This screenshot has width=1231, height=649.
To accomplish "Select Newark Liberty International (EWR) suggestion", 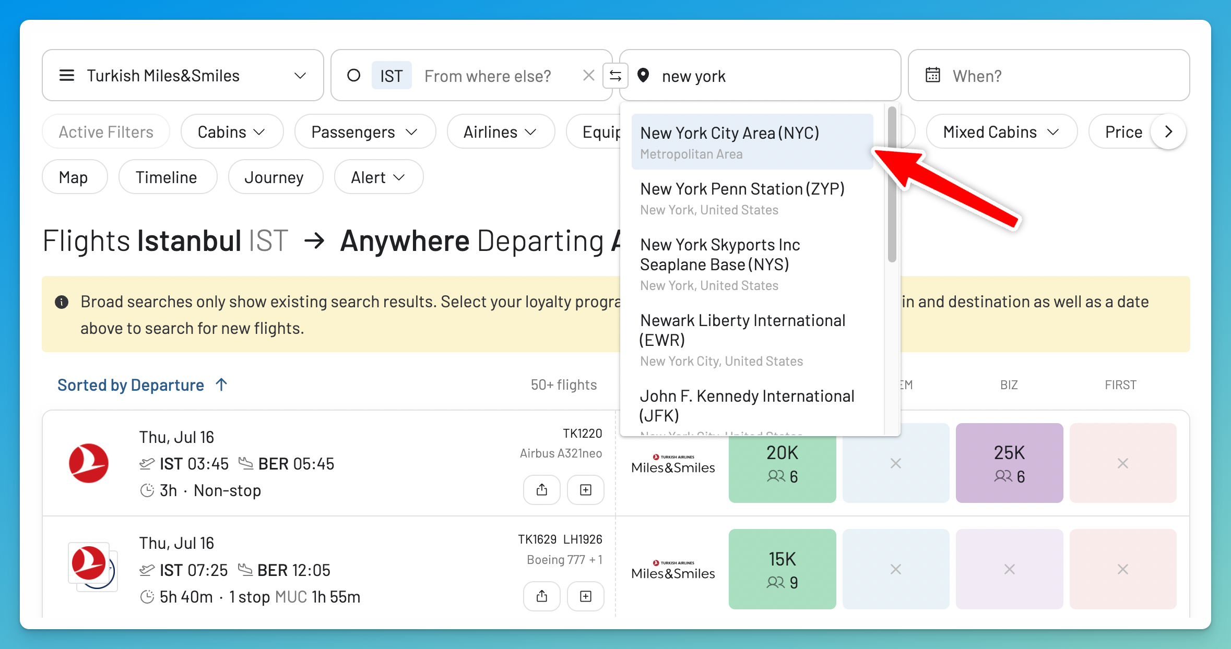I will [x=752, y=340].
